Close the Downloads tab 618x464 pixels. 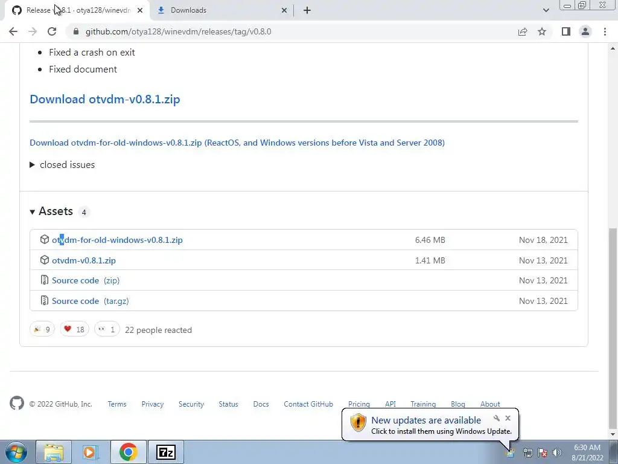click(x=284, y=11)
